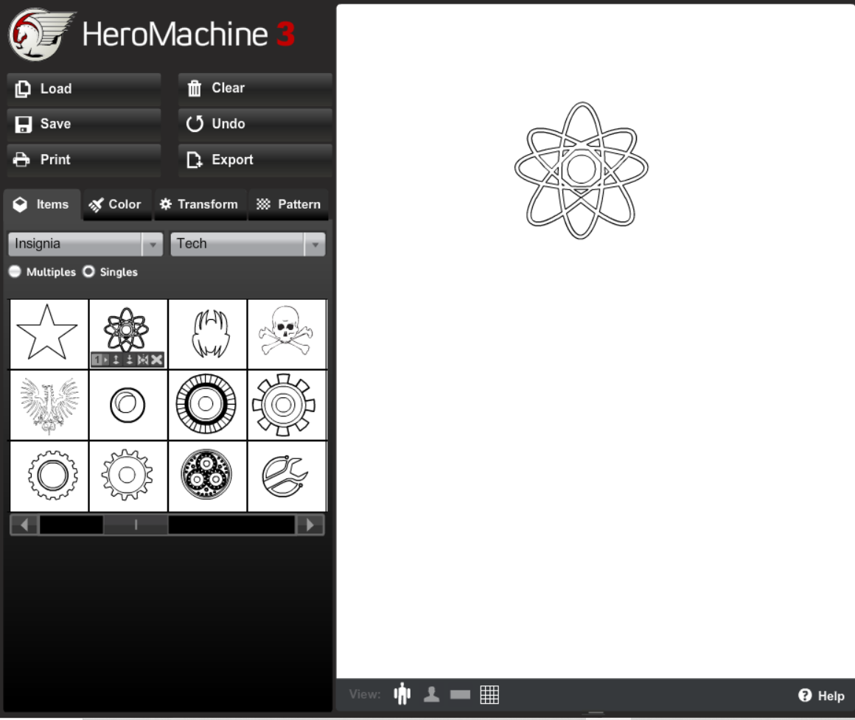Open the layer number 1 selector

click(100, 360)
